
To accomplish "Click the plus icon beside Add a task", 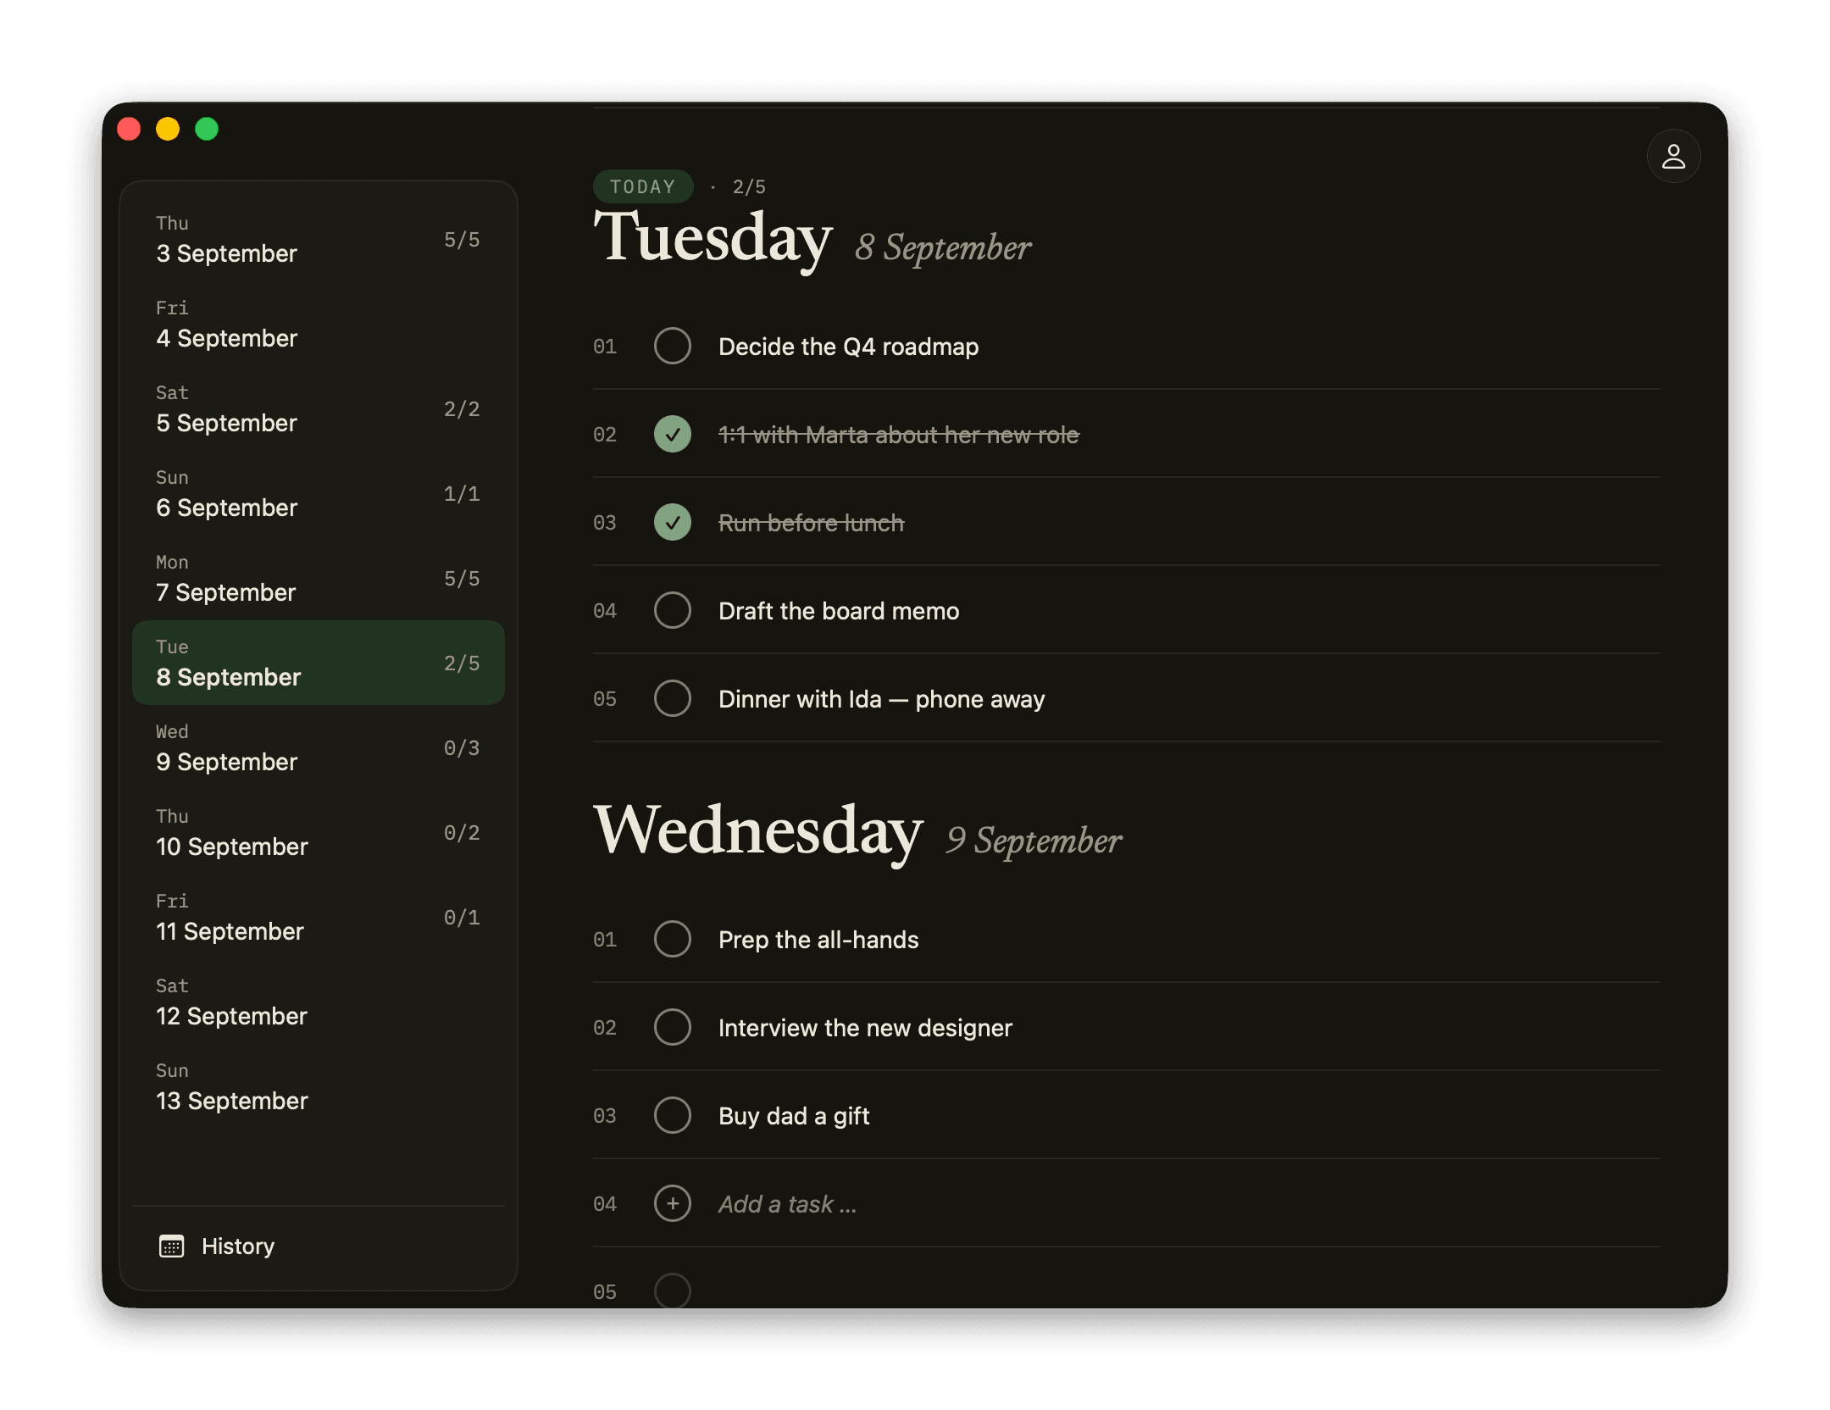I will click(x=673, y=1203).
